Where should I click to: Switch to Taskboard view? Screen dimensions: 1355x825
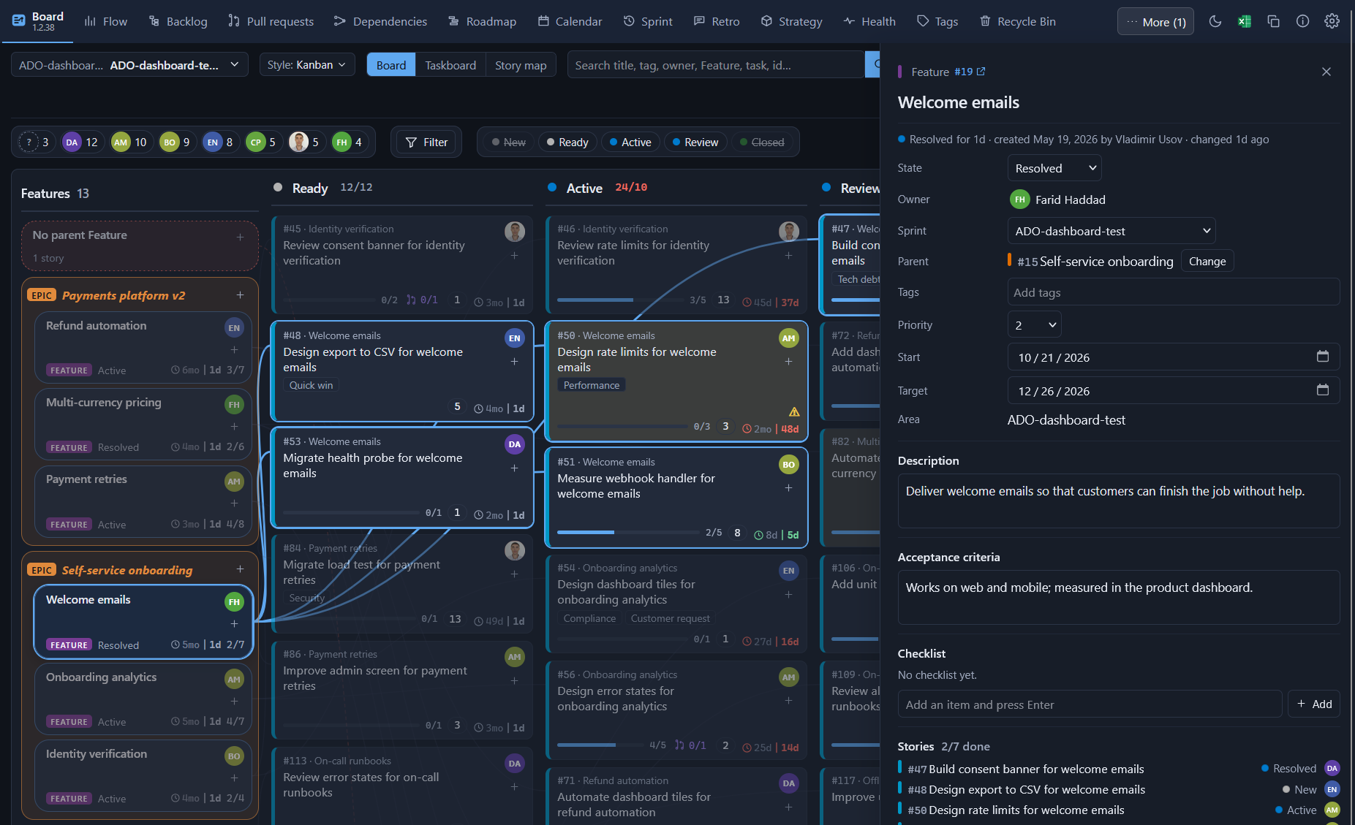(450, 65)
